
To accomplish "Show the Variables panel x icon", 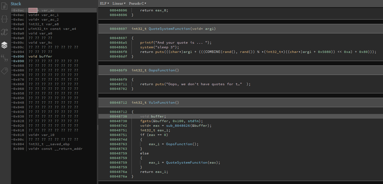I will coord(4,32).
